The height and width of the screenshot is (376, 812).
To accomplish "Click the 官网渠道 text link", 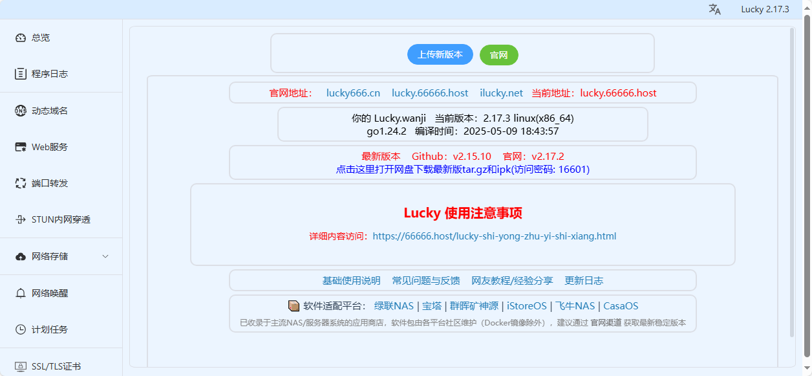I will [606, 322].
